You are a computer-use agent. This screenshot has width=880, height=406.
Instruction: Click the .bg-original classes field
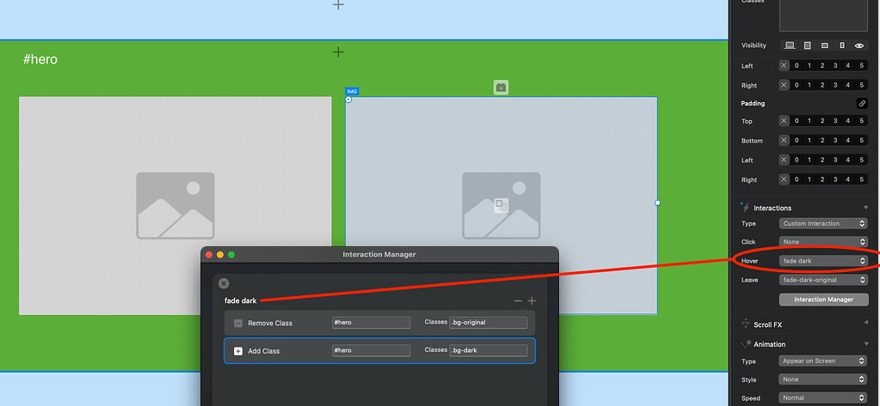click(x=489, y=323)
